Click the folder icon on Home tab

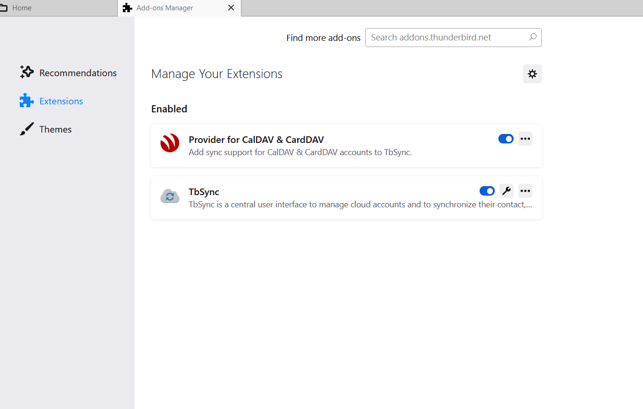click(x=3, y=8)
